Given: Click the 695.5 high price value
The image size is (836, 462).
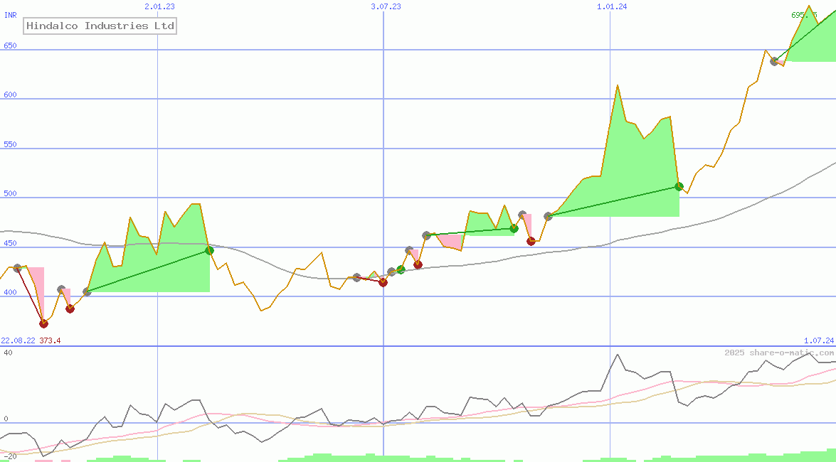Looking at the screenshot, I should click(x=804, y=15).
